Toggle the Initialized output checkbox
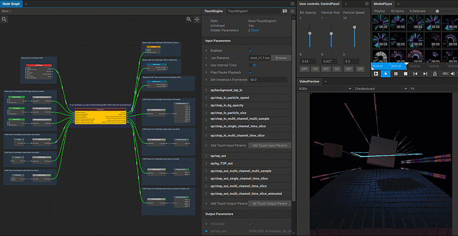The image size is (458, 236). pyautogui.click(x=250, y=224)
